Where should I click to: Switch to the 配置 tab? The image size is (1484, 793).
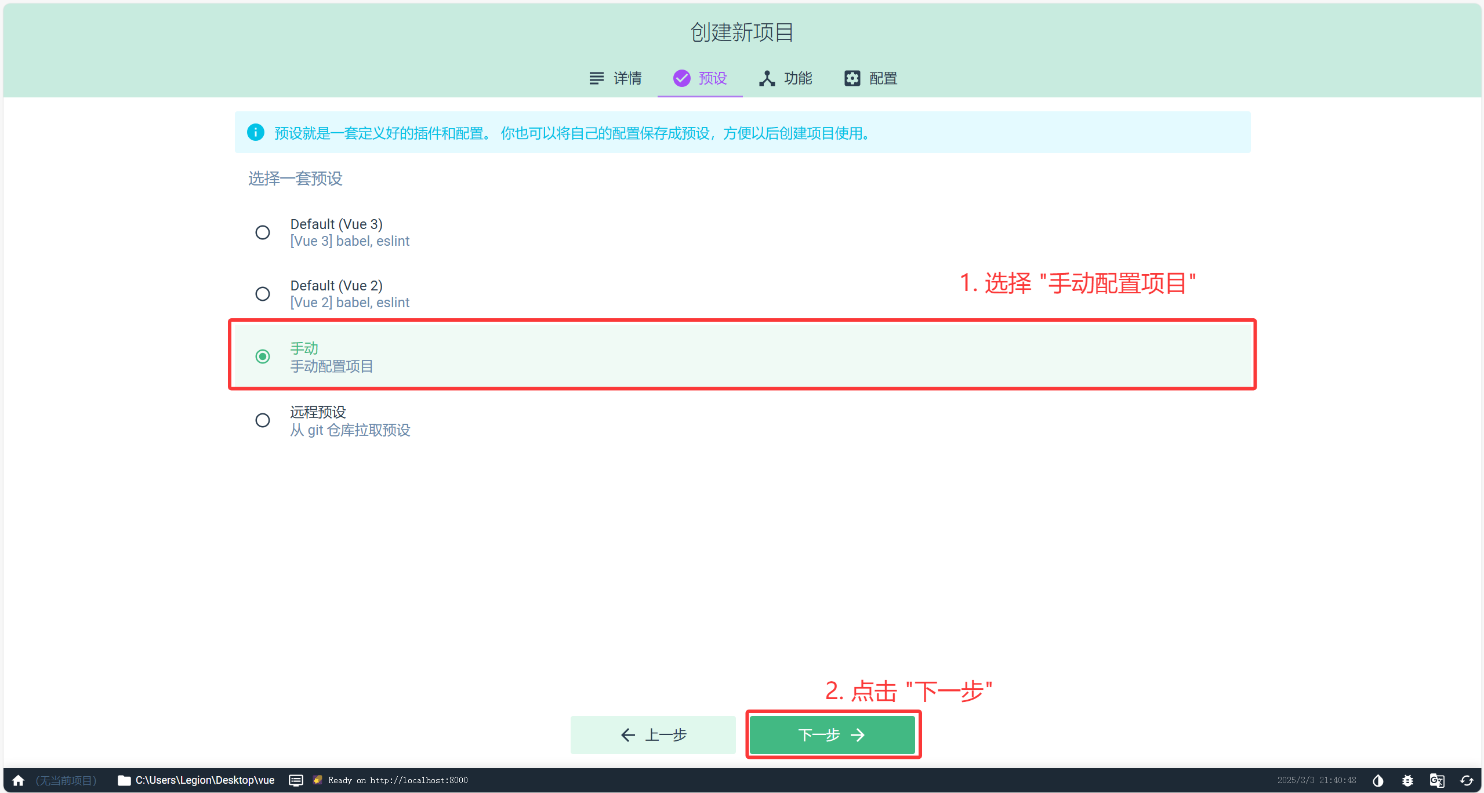870,78
